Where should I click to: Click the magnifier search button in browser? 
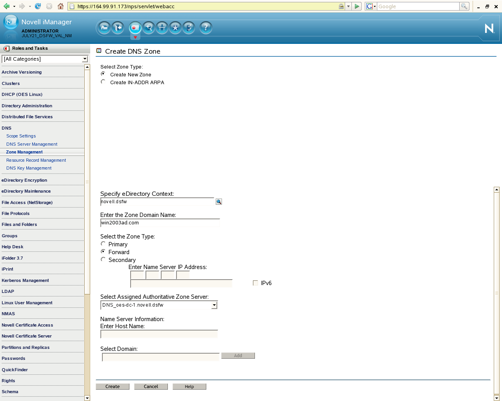[464, 6]
